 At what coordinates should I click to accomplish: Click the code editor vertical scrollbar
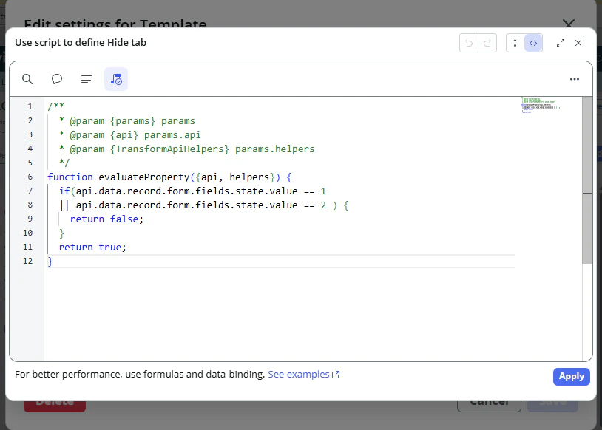click(587, 180)
